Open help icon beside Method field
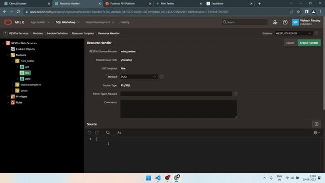This screenshot has height=183, width=325. tap(161, 77)
